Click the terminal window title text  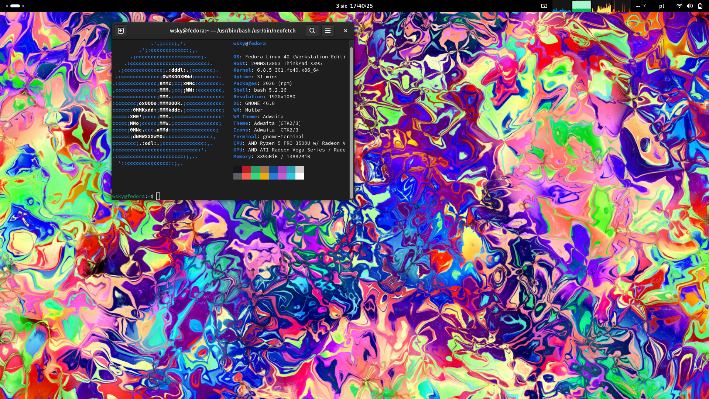[x=232, y=31]
